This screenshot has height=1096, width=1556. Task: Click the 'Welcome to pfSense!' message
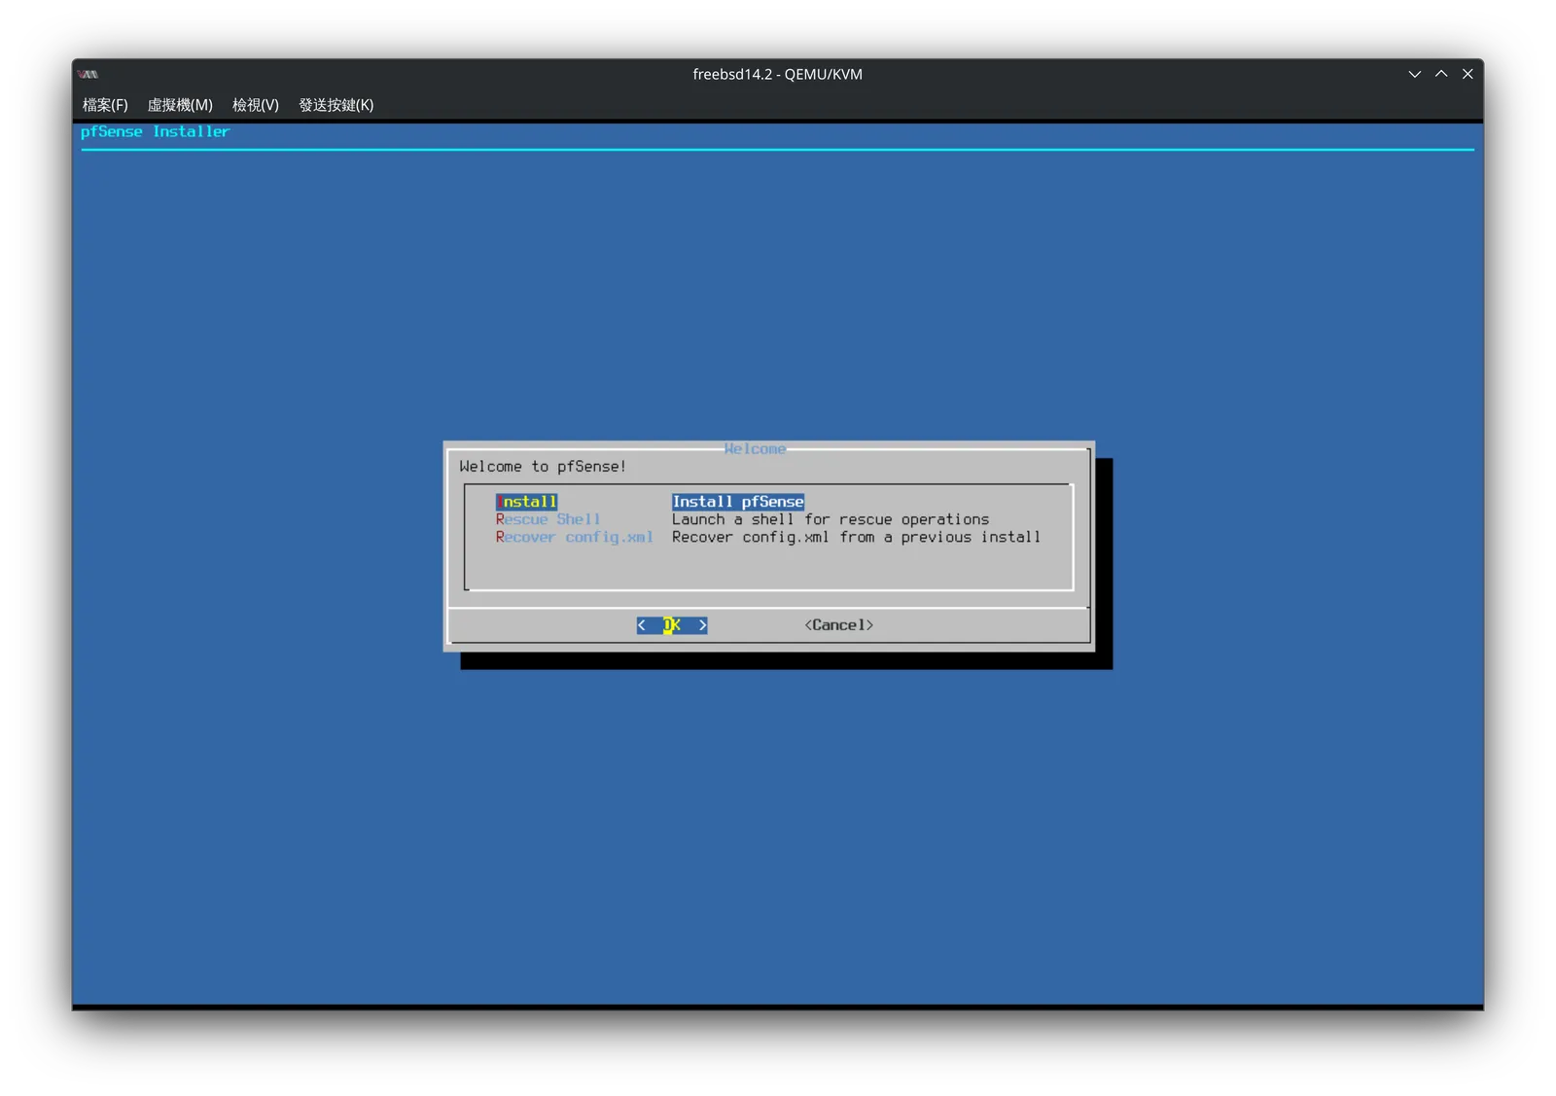543,467
